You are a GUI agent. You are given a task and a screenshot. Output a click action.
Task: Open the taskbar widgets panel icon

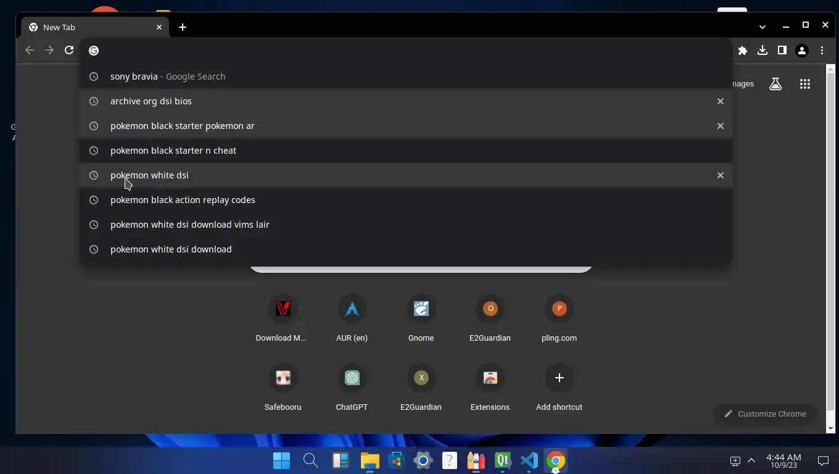point(340,460)
